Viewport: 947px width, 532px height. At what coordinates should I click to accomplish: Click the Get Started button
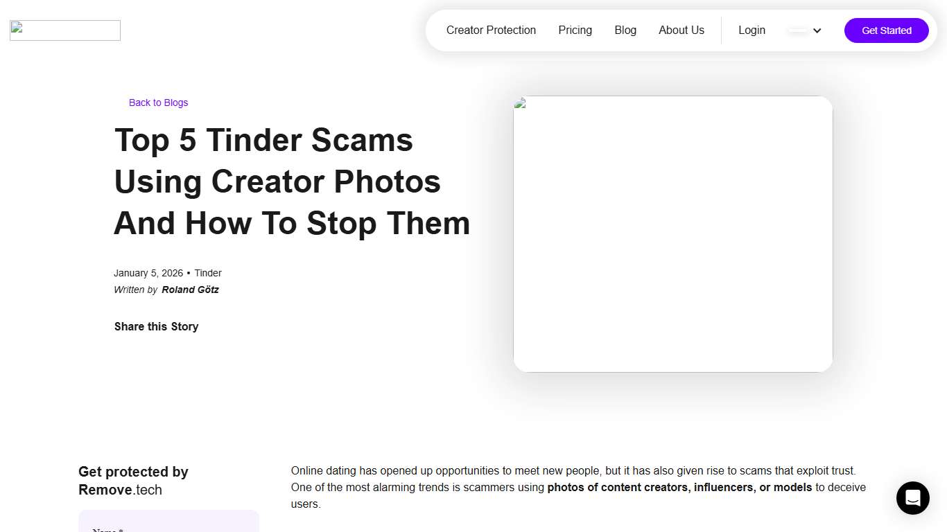coord(886,30)
